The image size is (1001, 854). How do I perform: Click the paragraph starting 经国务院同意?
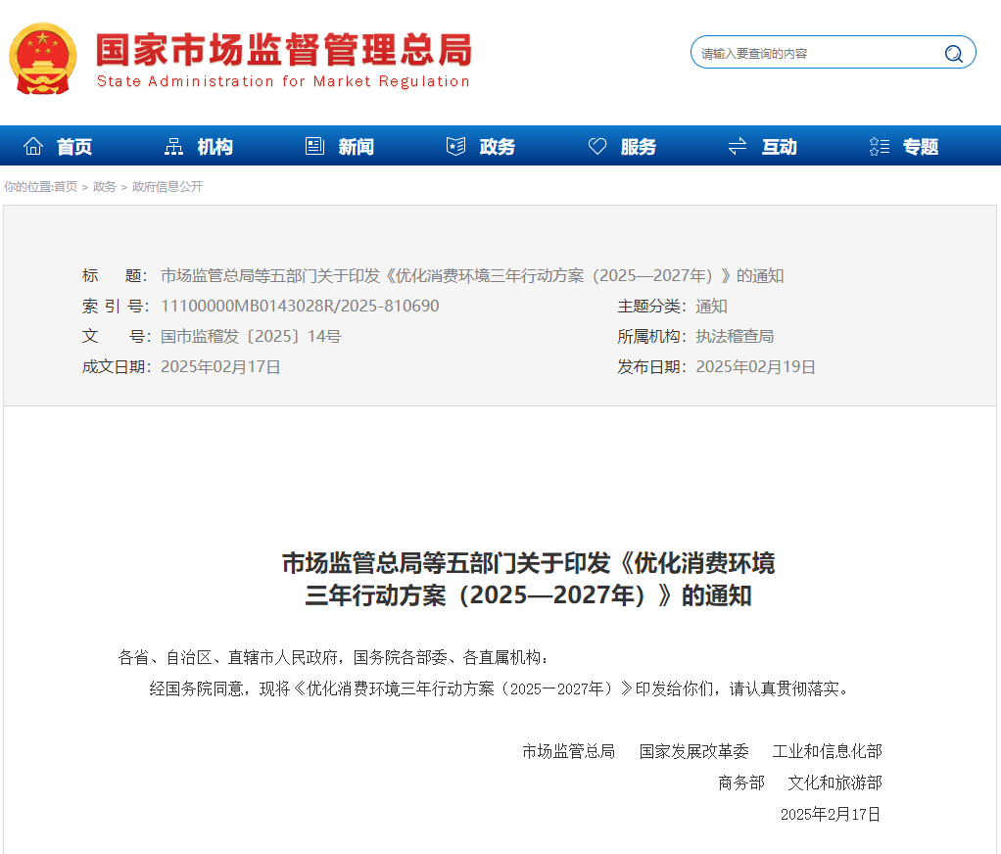point(500,688)
